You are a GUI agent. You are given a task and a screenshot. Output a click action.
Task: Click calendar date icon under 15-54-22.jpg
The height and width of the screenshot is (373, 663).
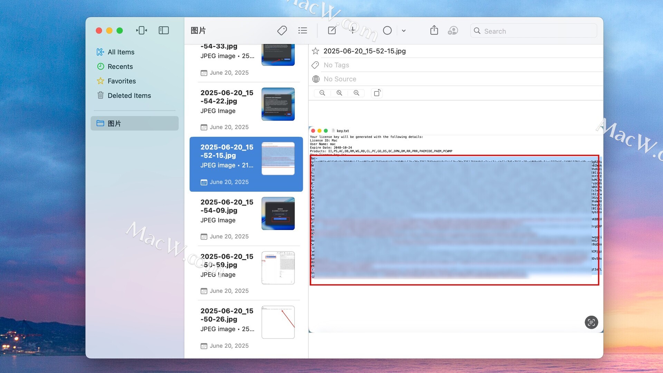[204, 127]
